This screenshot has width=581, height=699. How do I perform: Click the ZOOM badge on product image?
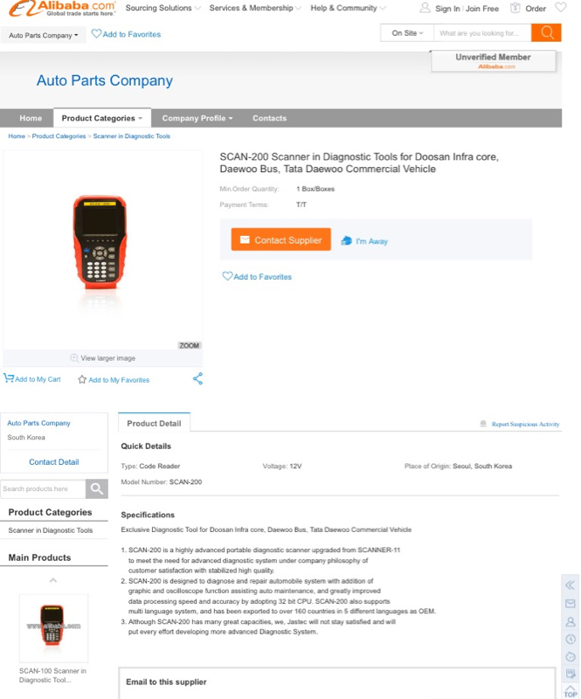(190, 345)
